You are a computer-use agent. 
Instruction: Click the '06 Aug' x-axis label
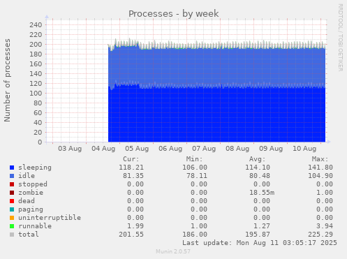(x=170, y=149)
